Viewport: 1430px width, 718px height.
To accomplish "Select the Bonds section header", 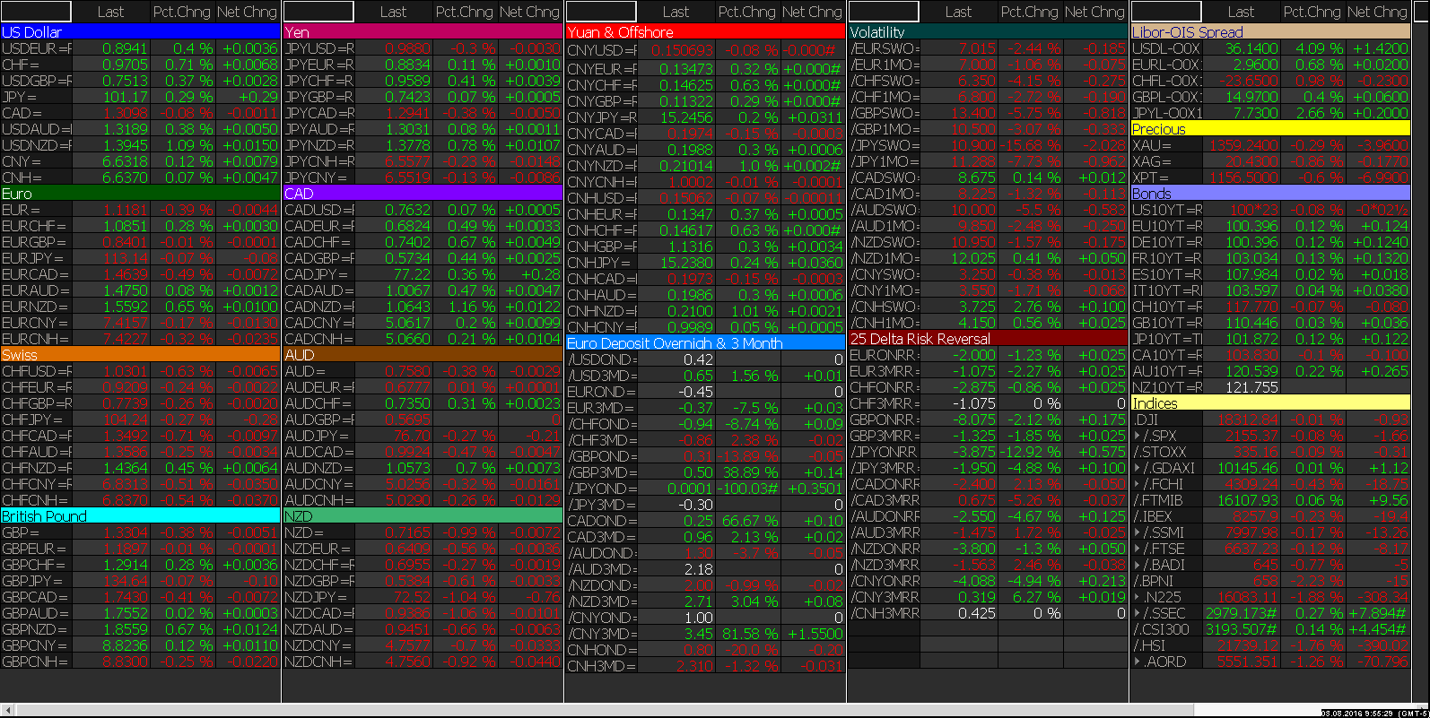I will click(1270, 193).
